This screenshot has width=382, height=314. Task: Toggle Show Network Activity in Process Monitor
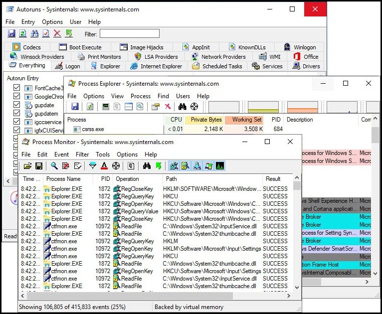[197, 166]
